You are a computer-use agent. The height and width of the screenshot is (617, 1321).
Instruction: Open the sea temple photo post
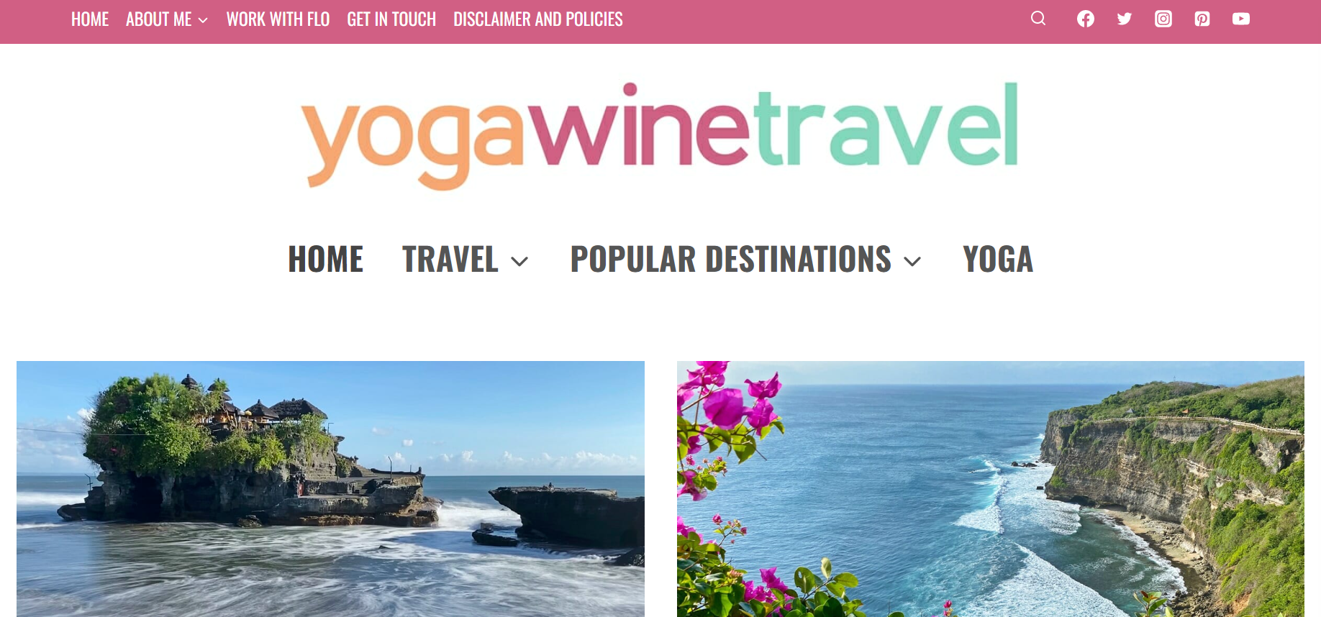[x=330, y=489]
